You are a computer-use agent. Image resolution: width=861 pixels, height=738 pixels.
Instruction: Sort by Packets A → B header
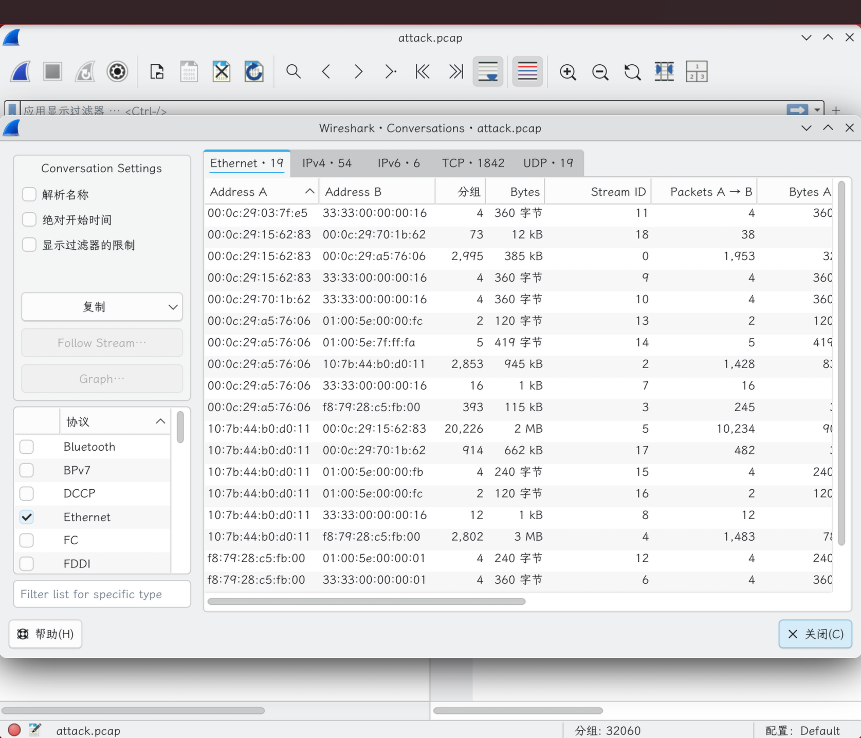click(704, 192)
